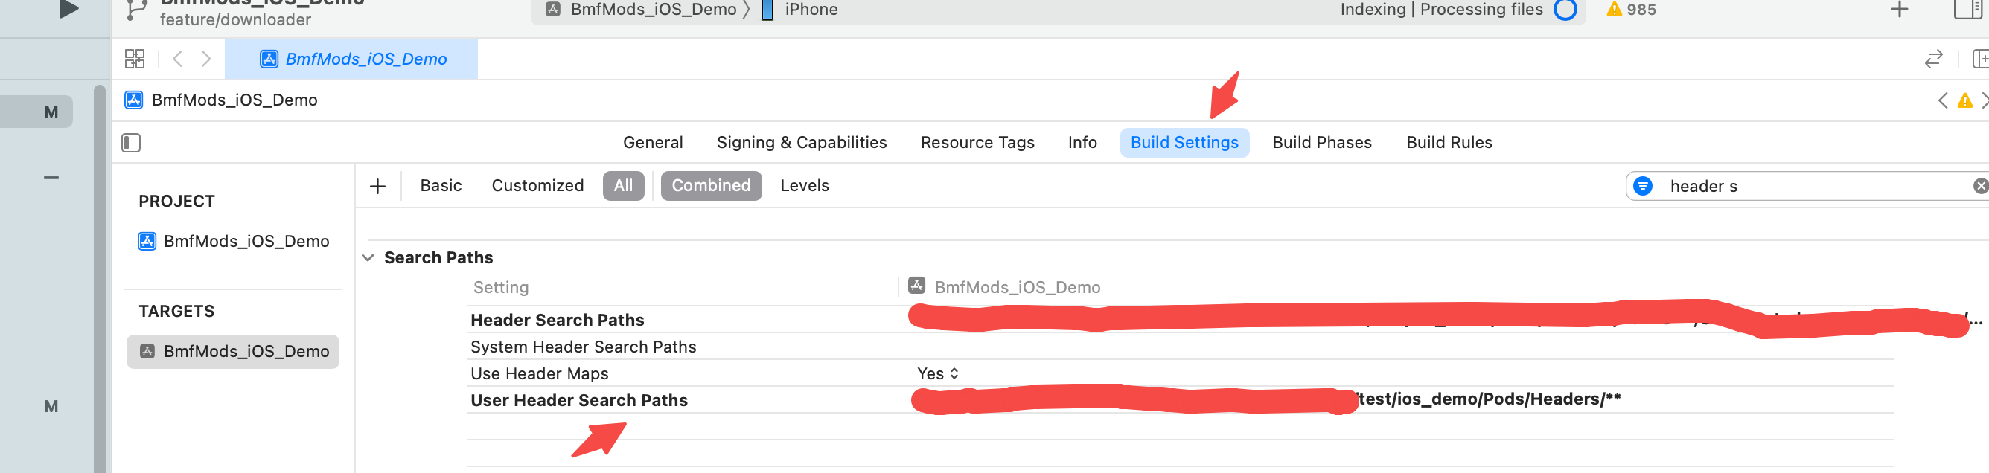
Task: Switch to the Build Phases tab
Action: pos(1321,143)
